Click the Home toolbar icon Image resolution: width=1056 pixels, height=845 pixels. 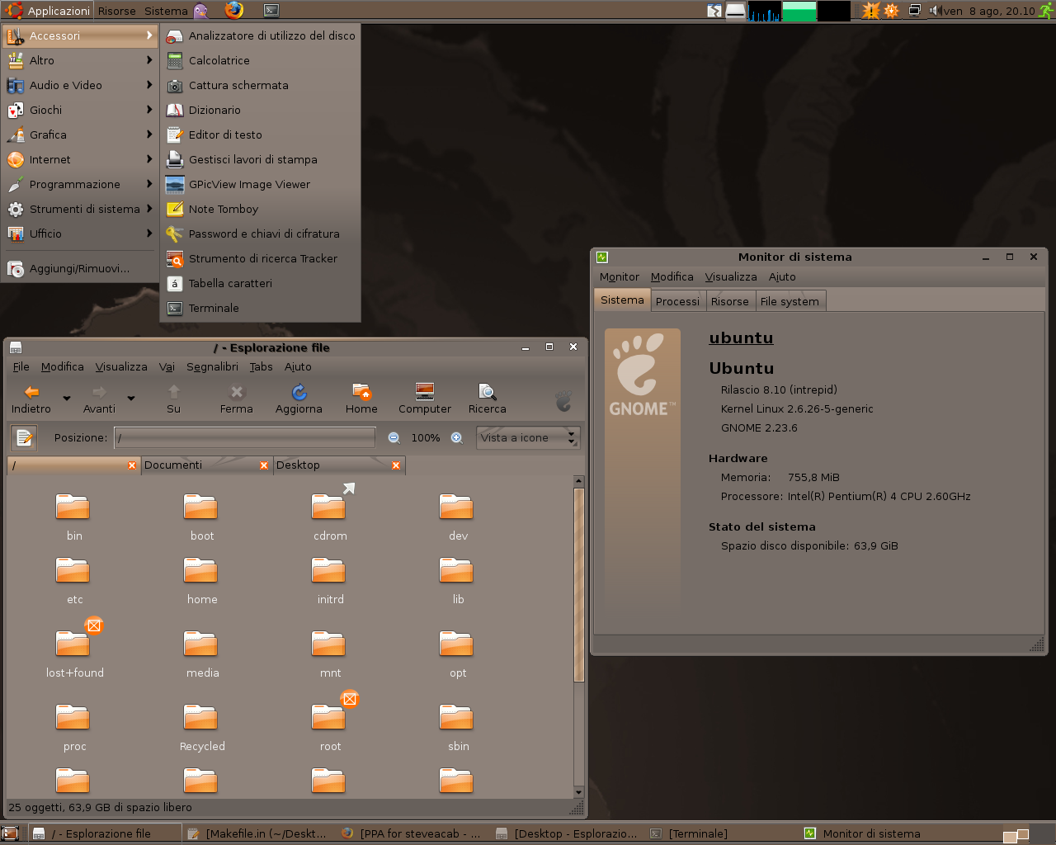[x=361, y=398]
